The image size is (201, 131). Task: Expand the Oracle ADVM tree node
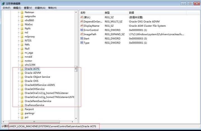18,73
